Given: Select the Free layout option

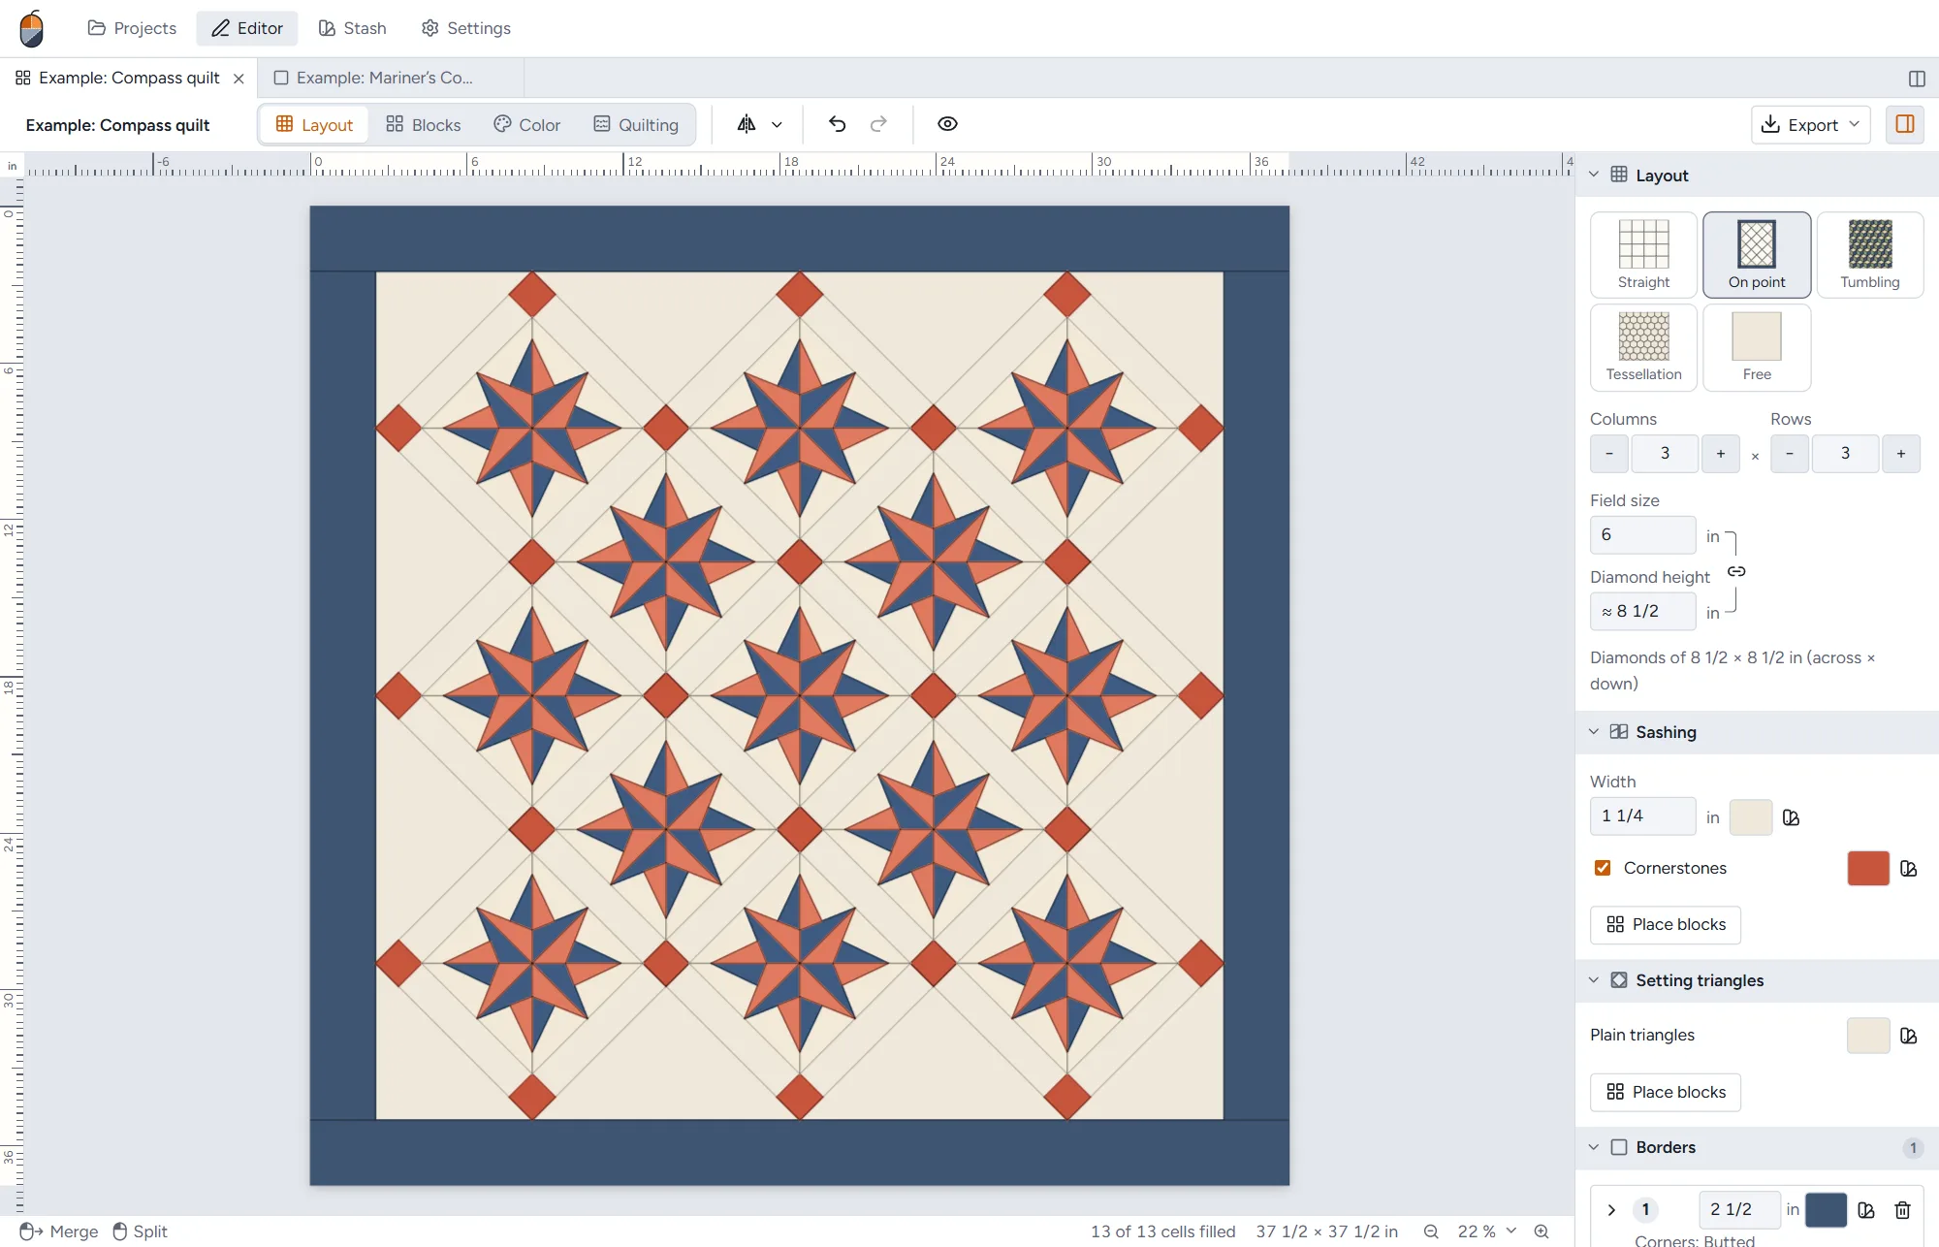Looking at the screenshot, I should click(x=1757, y=347).
